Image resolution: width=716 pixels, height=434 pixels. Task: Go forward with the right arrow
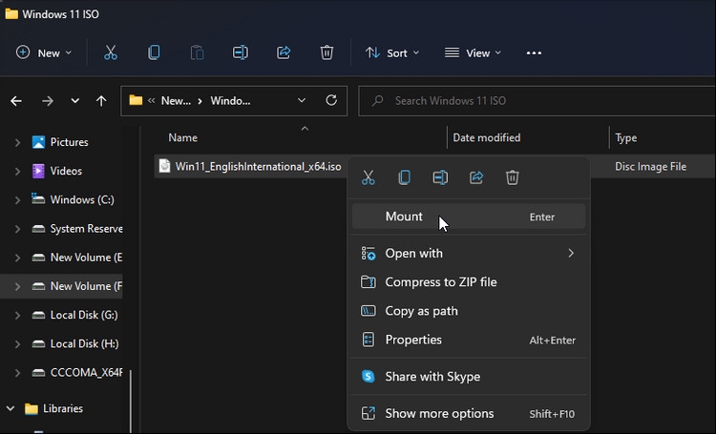(x=48, y=101)
